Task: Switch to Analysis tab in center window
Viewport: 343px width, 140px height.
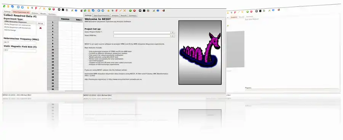Action: click(x=115, y=16)
